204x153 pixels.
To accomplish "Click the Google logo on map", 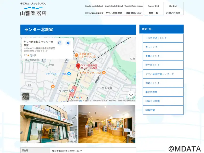I will 78,97.
